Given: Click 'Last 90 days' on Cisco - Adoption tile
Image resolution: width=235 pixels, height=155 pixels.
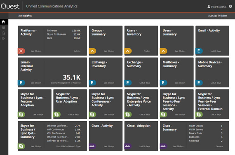Looking at the screenshot, I should point(144,146).
